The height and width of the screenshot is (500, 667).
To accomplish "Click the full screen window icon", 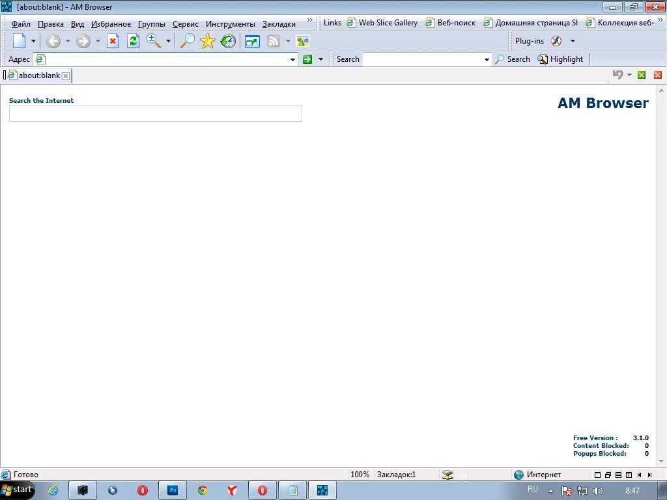I will click(252, 42).
